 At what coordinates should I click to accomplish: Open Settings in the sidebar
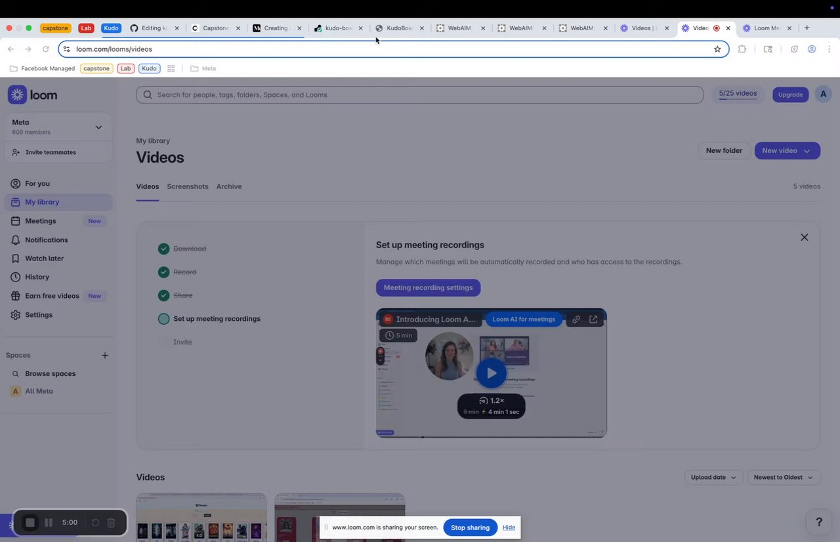59,315
